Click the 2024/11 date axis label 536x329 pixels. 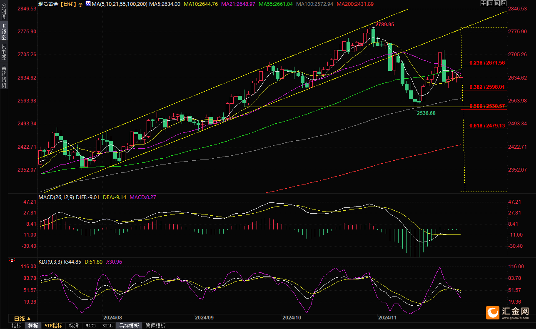click(x=387, y=317)
